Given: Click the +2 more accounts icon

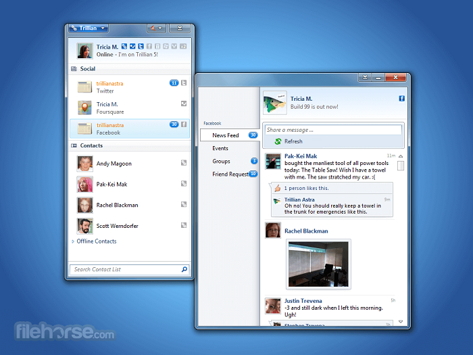Looking at the screenshot, I should coord(182,47).
